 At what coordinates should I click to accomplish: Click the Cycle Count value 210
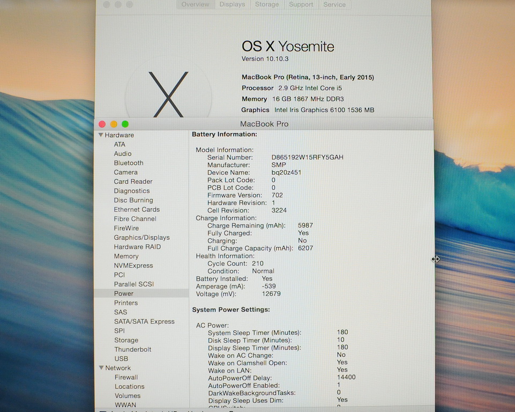pos(257,263)
